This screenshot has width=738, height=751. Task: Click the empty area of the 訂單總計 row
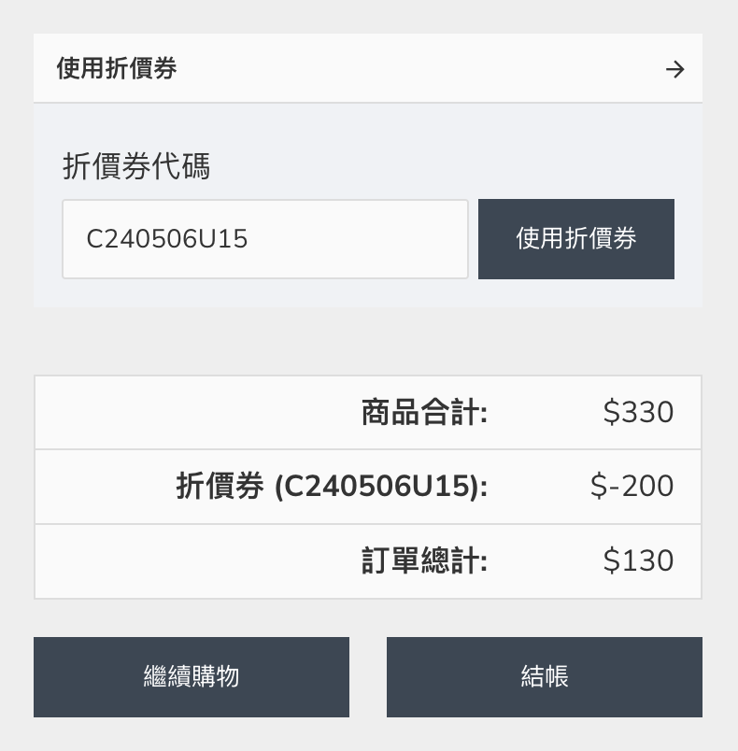tap(196, 560)
